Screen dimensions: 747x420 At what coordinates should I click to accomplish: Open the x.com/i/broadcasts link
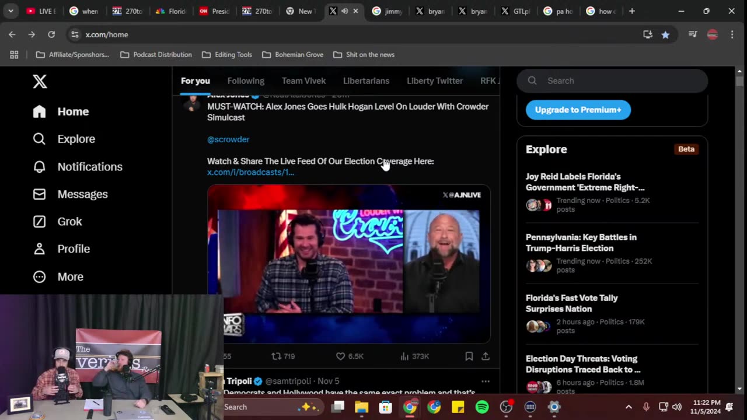coord(251,172)
